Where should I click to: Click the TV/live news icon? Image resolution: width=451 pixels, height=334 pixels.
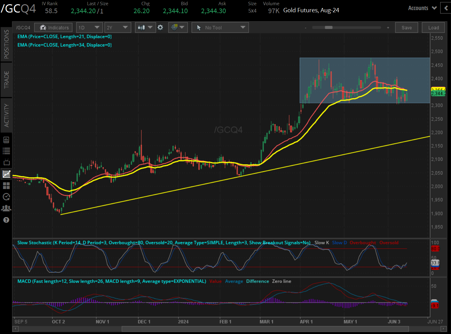click(x=6, y=162)
